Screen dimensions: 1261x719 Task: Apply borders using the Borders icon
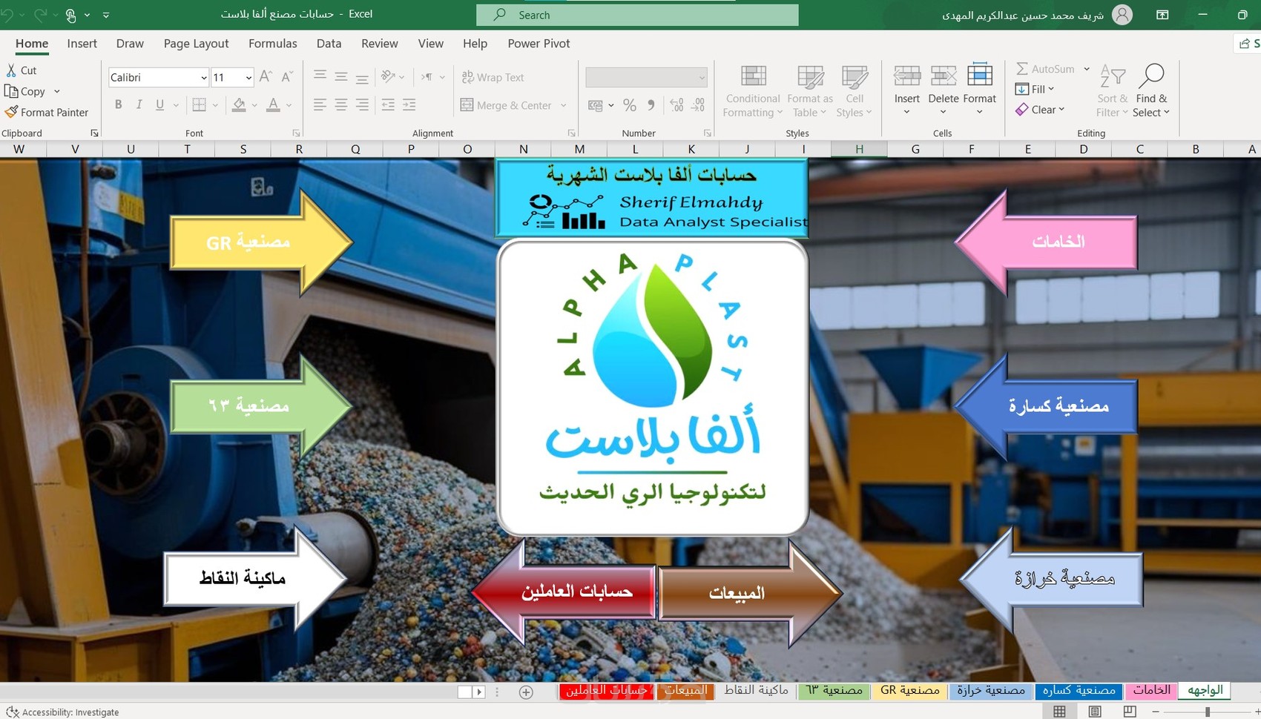click(199, 105)
